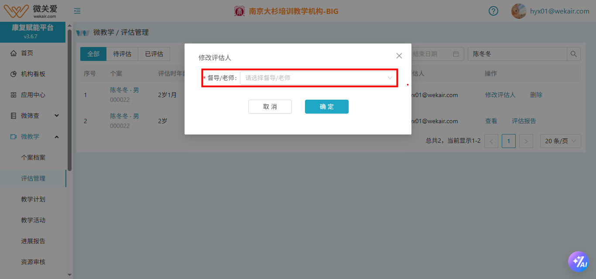Click the 确定 confirm button
This screenshot has height=279, width=596.
(x=327, y=107)
